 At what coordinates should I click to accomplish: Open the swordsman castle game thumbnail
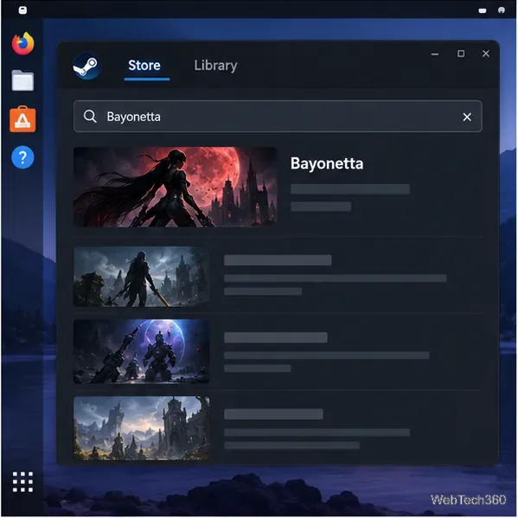142,277
